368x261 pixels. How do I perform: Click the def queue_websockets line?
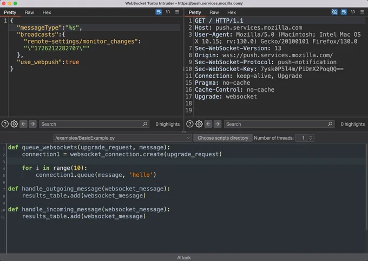point(89,147)
